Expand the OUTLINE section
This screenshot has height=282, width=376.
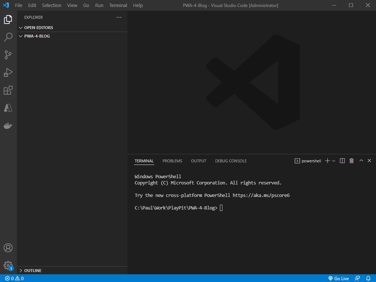[x=73, y=271]
